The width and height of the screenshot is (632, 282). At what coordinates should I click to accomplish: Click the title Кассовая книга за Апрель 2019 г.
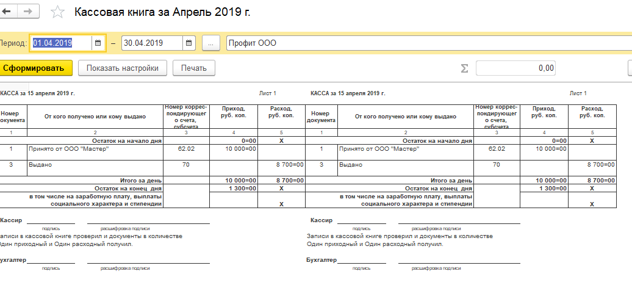(x=162, y=12)
